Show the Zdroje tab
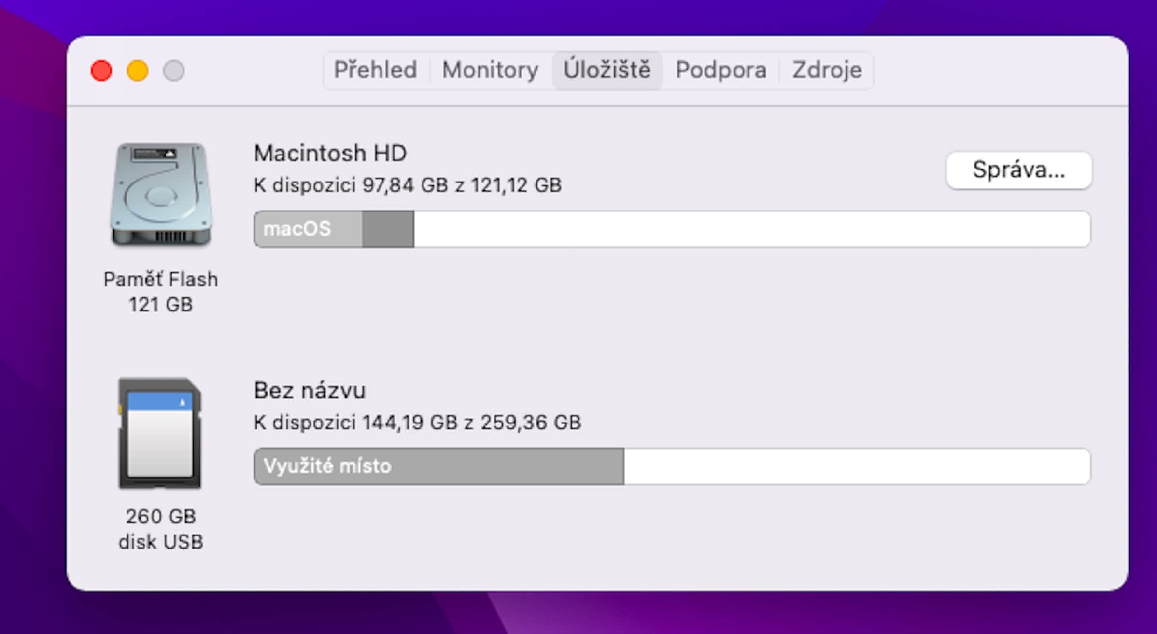The width and height of the screenshot is (1157, 634). [x=827, y=70]
